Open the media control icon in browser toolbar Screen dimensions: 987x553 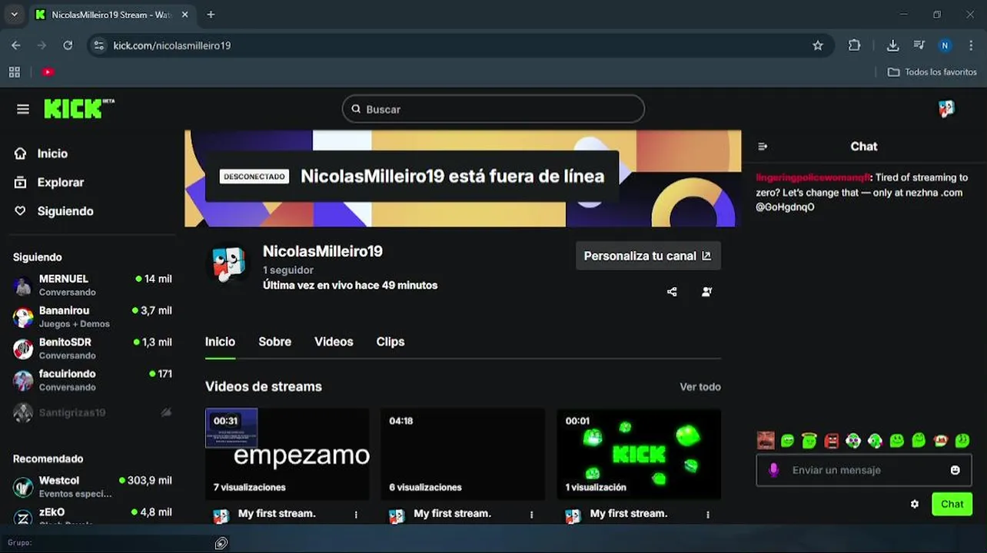919,45
